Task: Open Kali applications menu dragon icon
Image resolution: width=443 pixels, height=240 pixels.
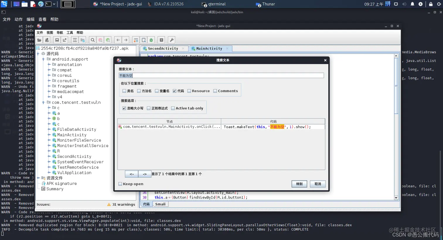Action: tap(4, 4)
